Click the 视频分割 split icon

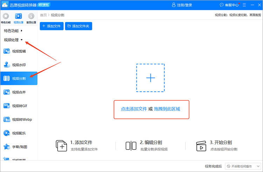coord(7,78)
